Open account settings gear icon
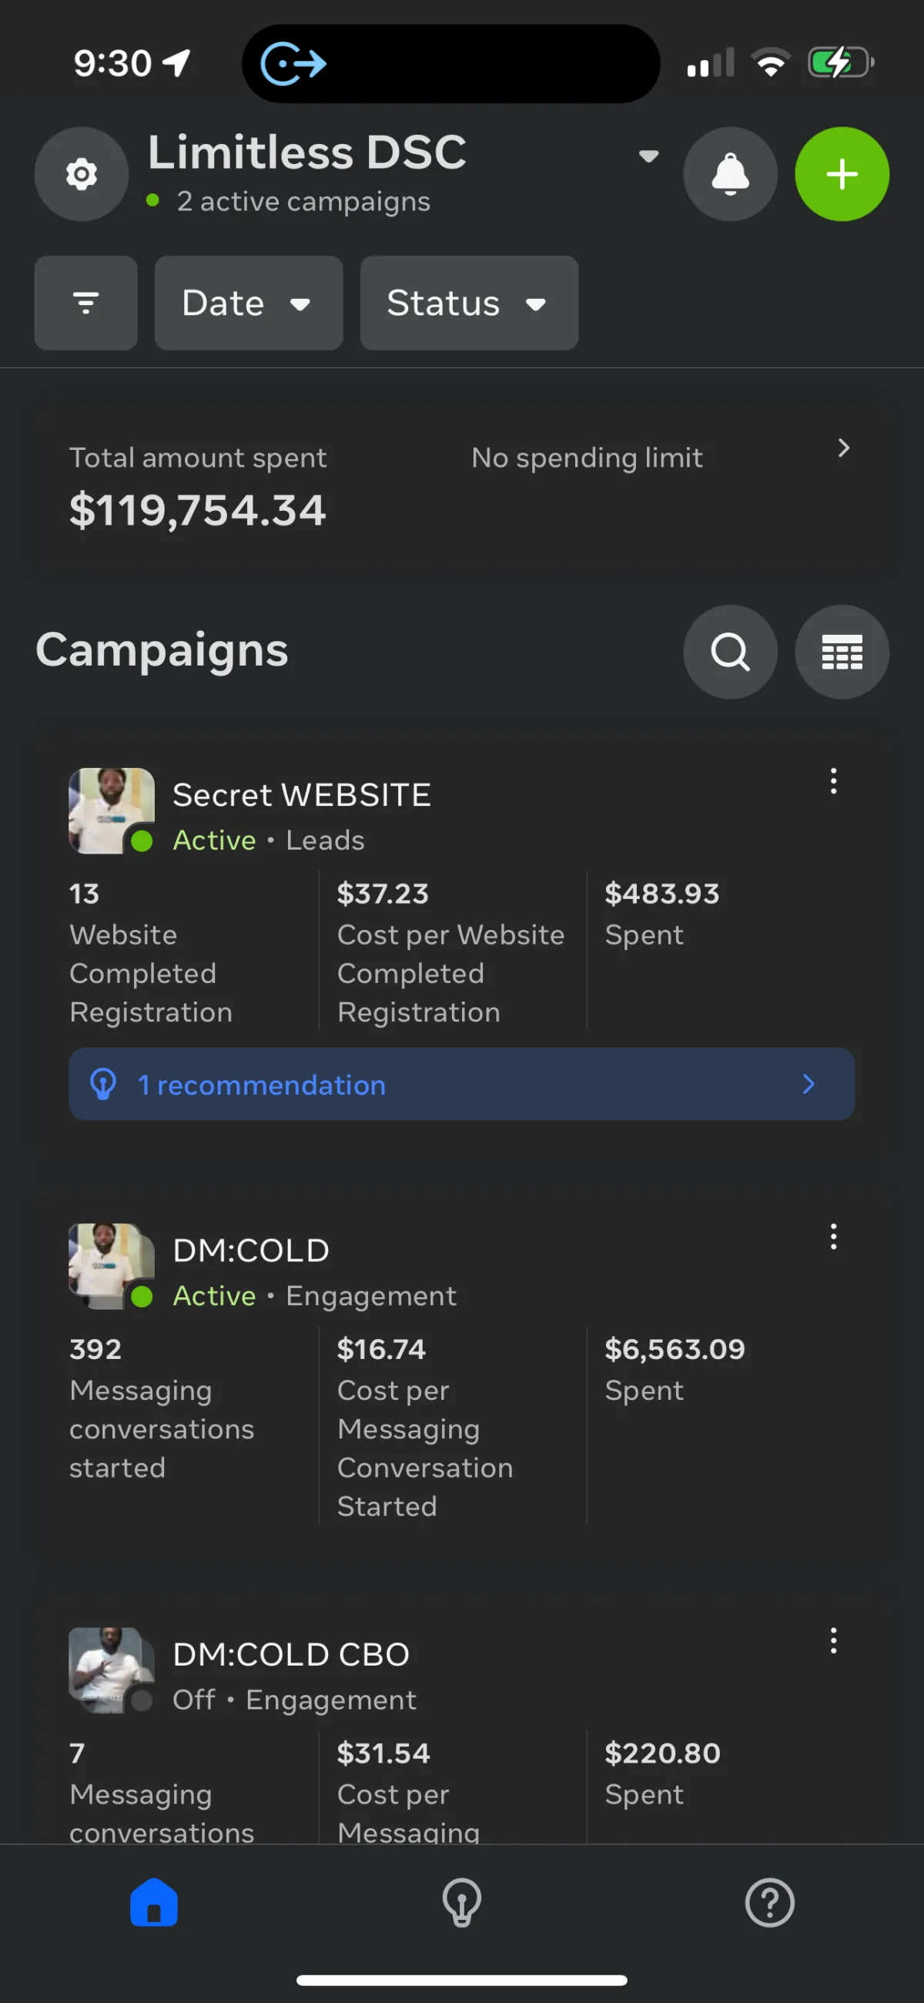The width and height of the screenshot is (924, 2003). pos(82,174)
